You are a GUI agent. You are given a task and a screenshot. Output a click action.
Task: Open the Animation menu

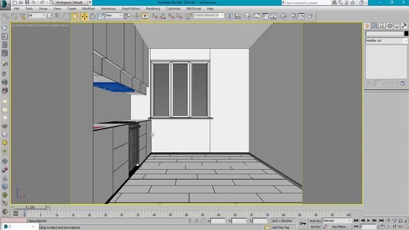coord(108,8)
